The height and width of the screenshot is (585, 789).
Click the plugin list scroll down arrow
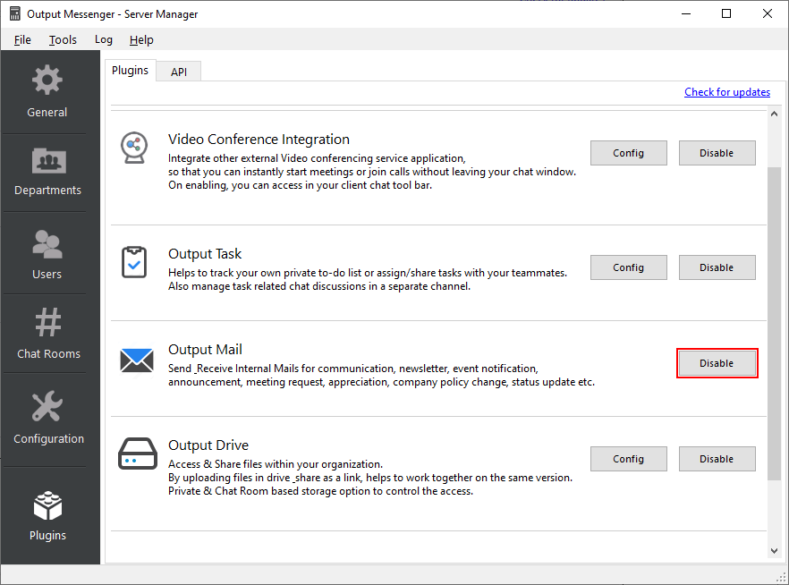[775, 551]
